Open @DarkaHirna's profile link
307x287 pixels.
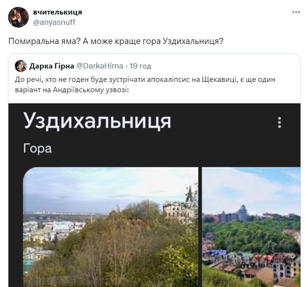101,65
